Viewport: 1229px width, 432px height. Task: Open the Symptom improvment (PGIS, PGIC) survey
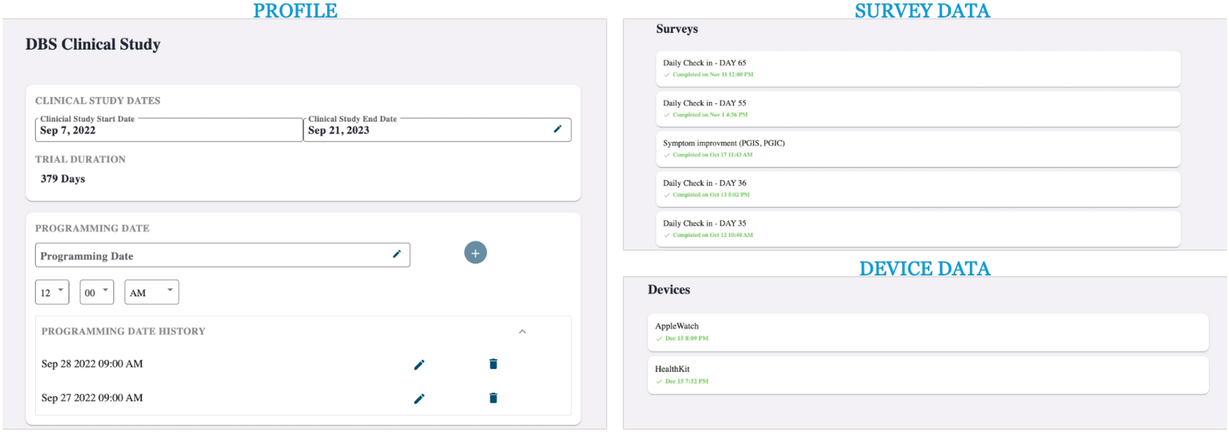click(x=917, y=149)
